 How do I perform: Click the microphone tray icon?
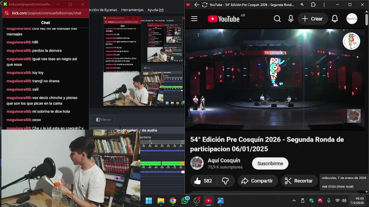[329, 201]
